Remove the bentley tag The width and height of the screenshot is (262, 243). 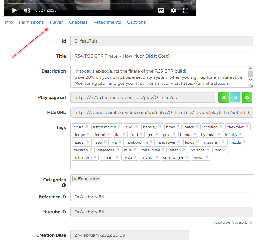pyautogui.click(x=160, y=126)
